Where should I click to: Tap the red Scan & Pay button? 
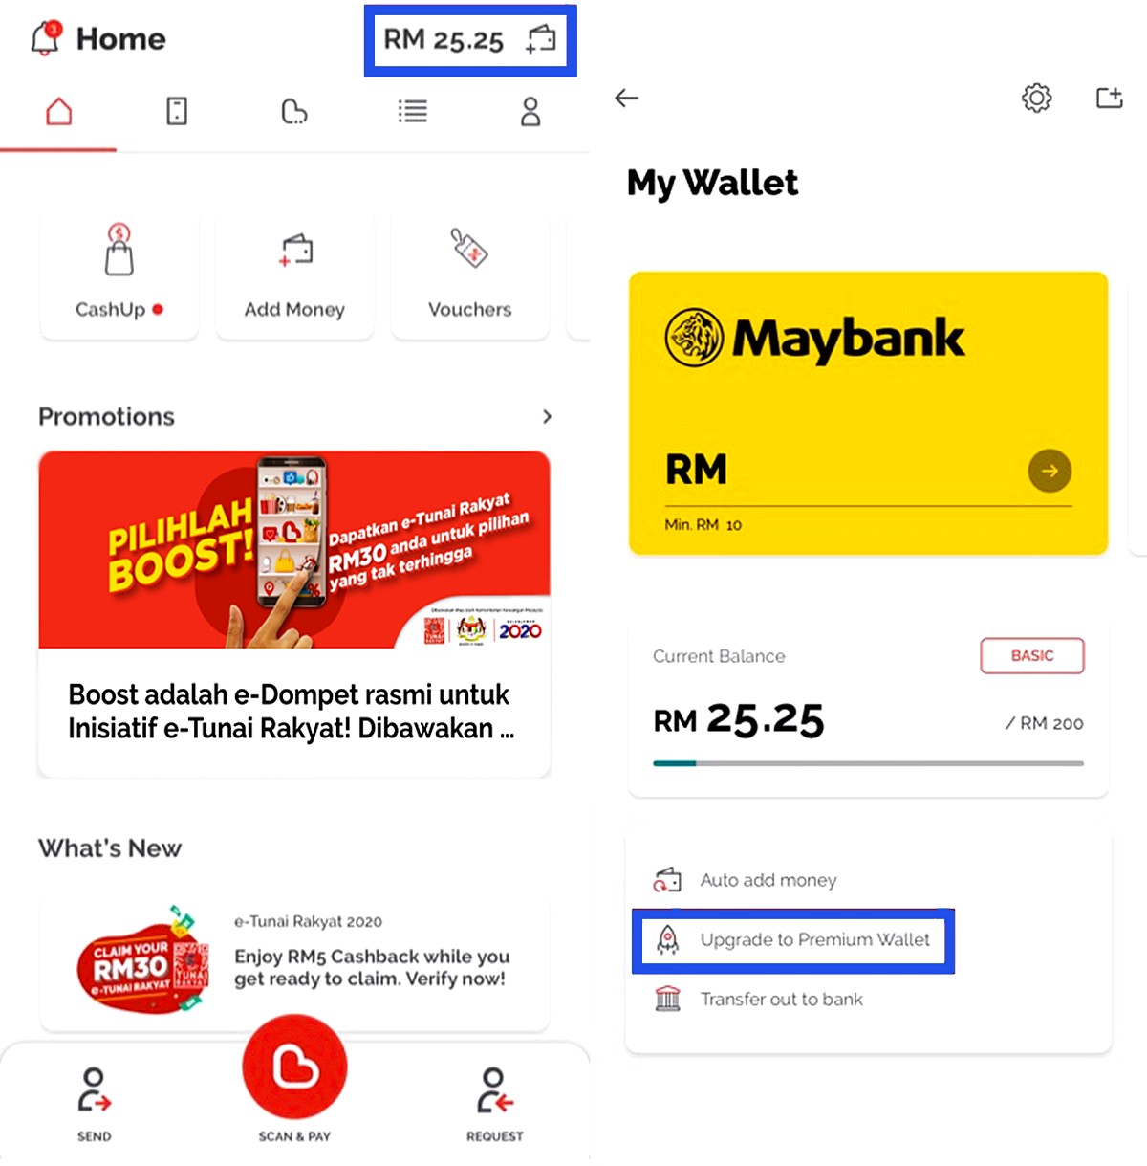click(x=294, y=1067)
